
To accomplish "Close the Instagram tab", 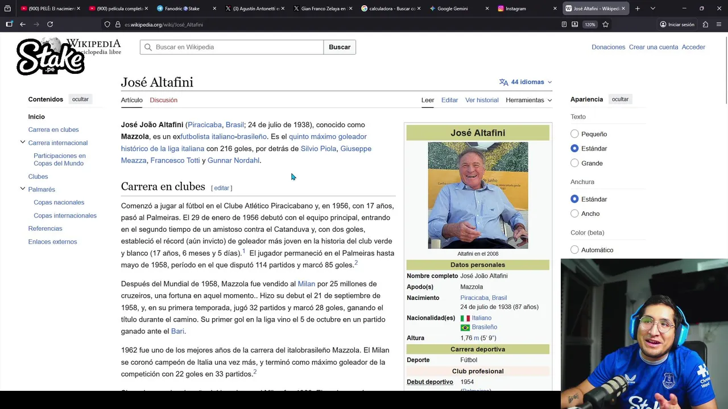I will pyautogui.click(x=555, y=9).
